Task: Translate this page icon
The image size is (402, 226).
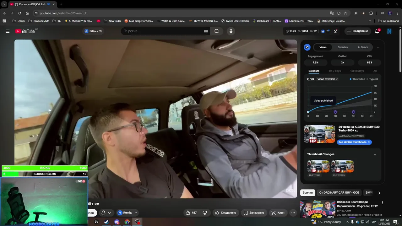Action: [x=332, y=13]
